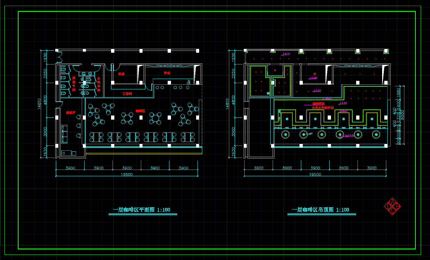Select the small symbol at right end of bar counter
The image size is (430, 260).
coord(188,82)
